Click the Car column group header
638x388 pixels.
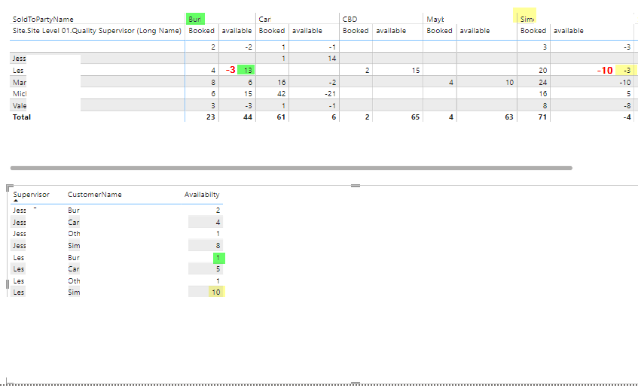click(264, 19)
